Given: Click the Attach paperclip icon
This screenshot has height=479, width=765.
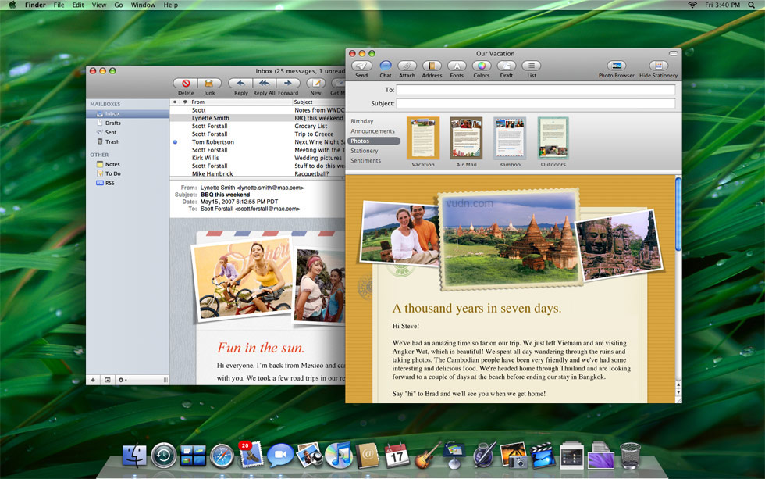Looking at the screenshot, I should [407, 66].
